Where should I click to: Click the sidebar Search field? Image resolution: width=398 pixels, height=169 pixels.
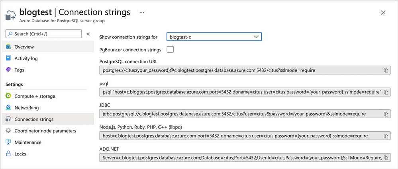(43, 34)
